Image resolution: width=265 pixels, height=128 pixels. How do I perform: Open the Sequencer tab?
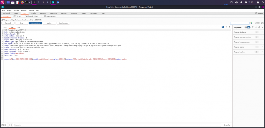click(54, 13)
